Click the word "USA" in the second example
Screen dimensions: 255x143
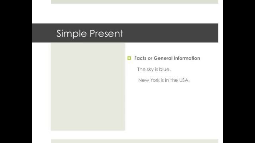click(184, 80)
